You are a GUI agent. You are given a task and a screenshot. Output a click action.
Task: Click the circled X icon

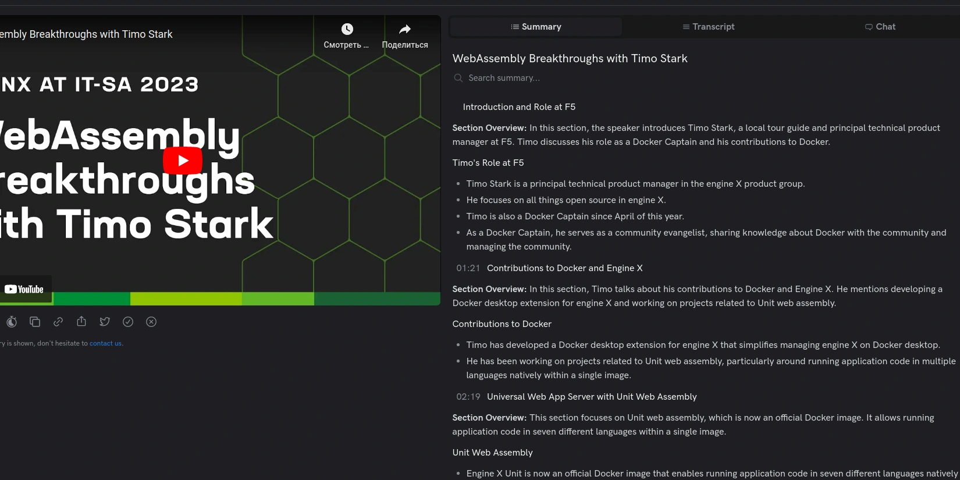151,322
